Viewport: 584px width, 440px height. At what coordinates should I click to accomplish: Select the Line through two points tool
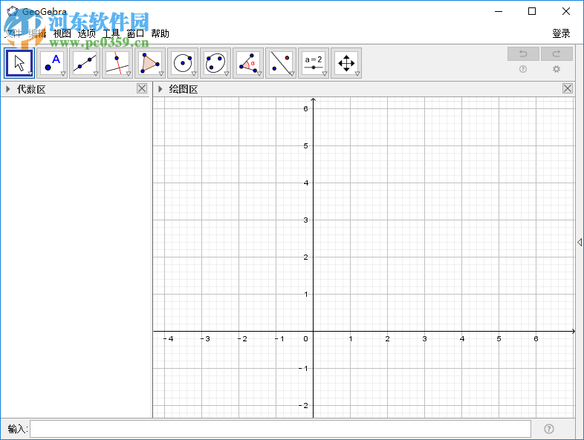pyautogui.click(x=85, y=63)
